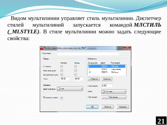Enable the Показать стыки checkbox
The image size is (167, 125).
[x=62, y=98]
